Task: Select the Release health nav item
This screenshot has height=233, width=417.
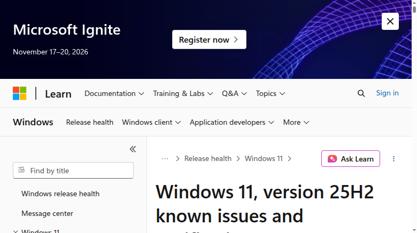Action: [x=90, y=122]
